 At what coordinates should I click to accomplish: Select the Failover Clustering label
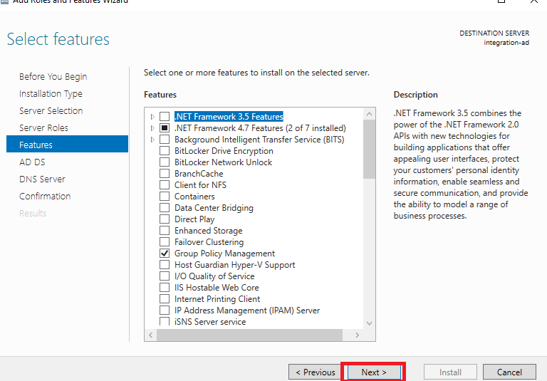209,242
